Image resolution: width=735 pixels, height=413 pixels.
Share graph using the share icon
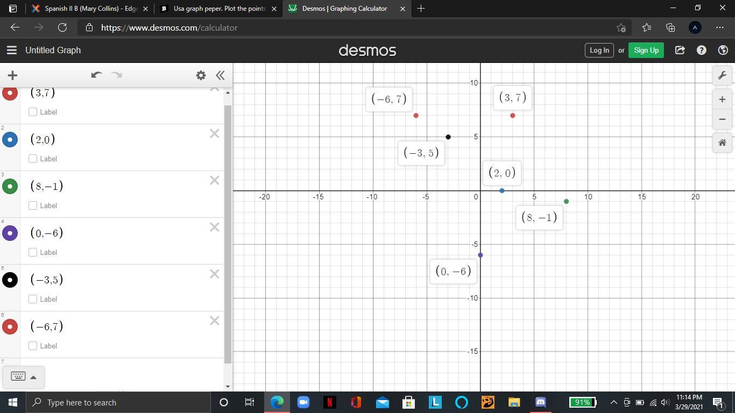click(680, 50)
